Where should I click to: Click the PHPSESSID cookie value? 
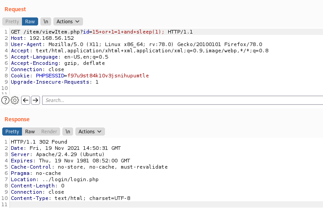(x=108, y=76)
